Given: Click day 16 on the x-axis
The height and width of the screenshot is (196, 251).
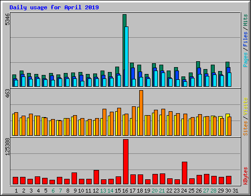Looking at the screenshot, I should (125, 191).
